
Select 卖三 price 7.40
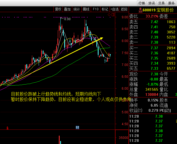tap(154, 32)
